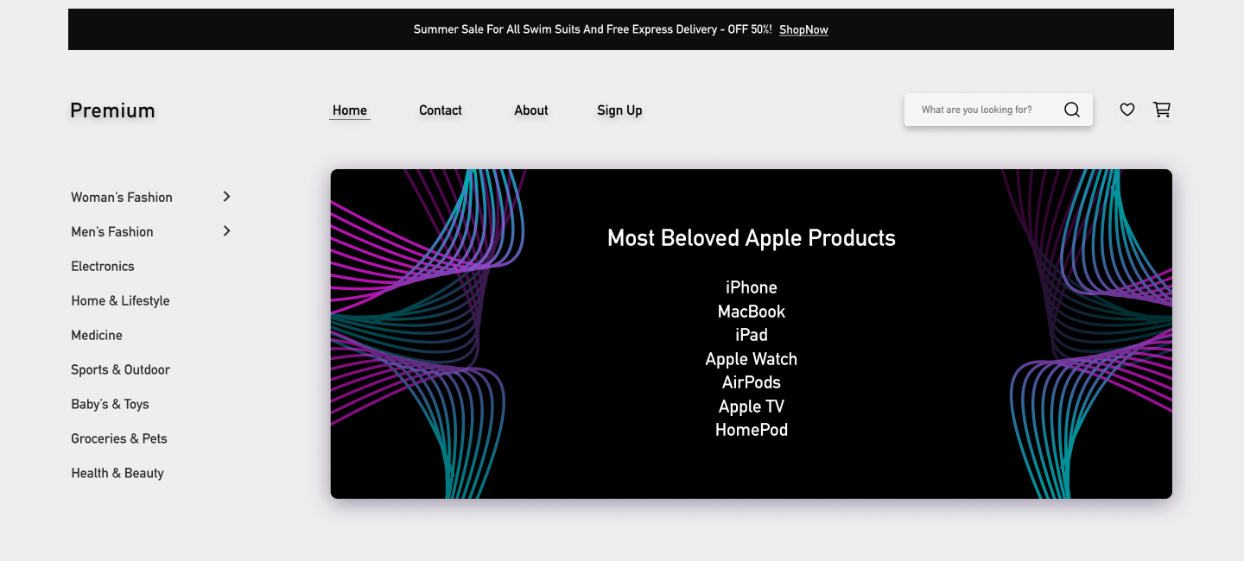Image resolution: width=1244 pixels, height=561 pixels.
Task: Open Groceries & Pets category
Action: pos(119,439)
